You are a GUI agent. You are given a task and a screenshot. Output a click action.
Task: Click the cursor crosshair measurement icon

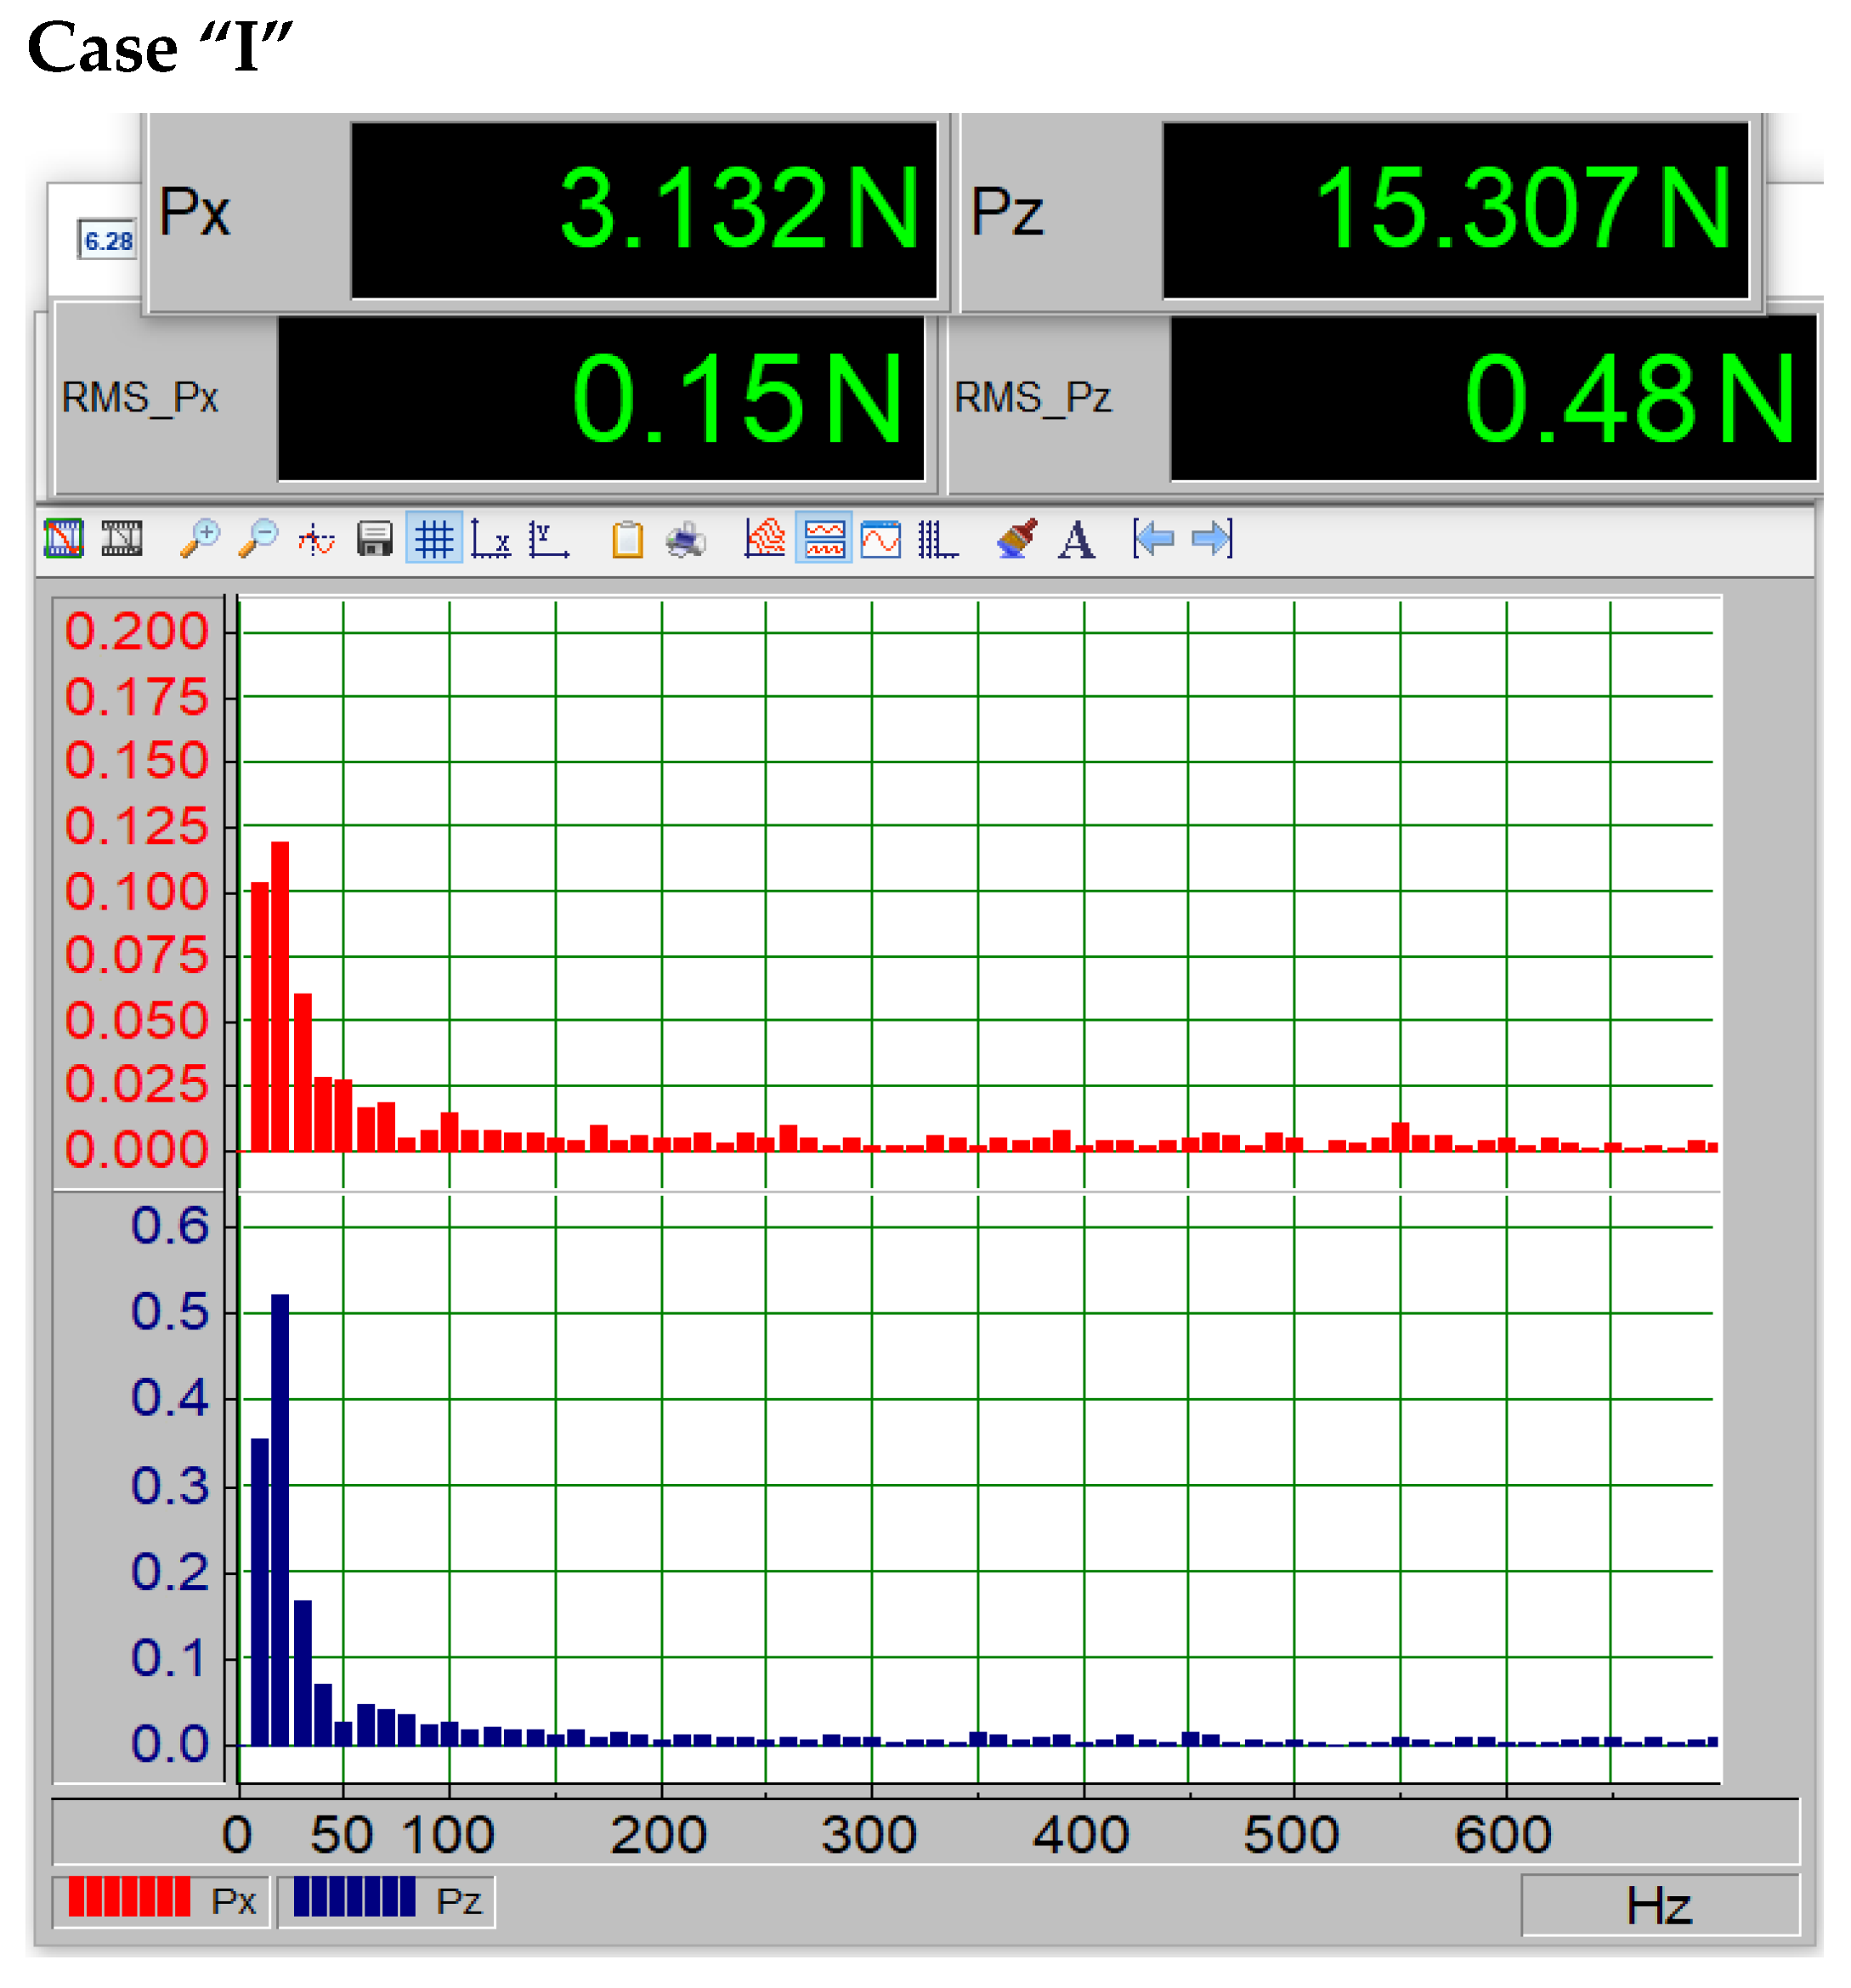(x=316, y=540)
